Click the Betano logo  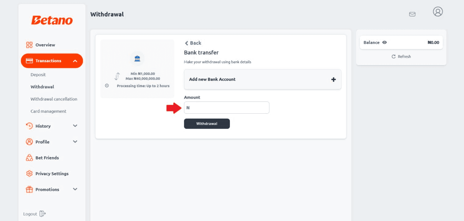(x=52, y=20)
